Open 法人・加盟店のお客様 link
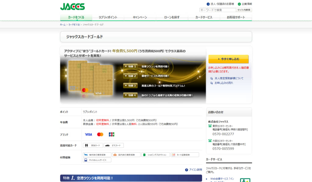The width and height of the screenshot is (312, 182). tap(222, 4)
